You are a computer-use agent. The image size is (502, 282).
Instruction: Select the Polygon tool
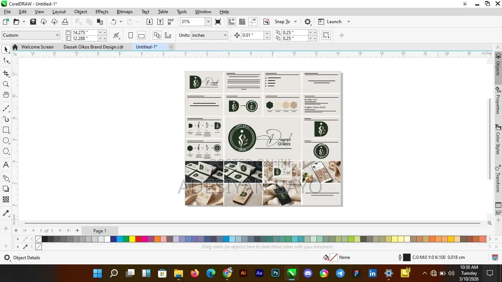pyautogui.click(x=6, y=151)
